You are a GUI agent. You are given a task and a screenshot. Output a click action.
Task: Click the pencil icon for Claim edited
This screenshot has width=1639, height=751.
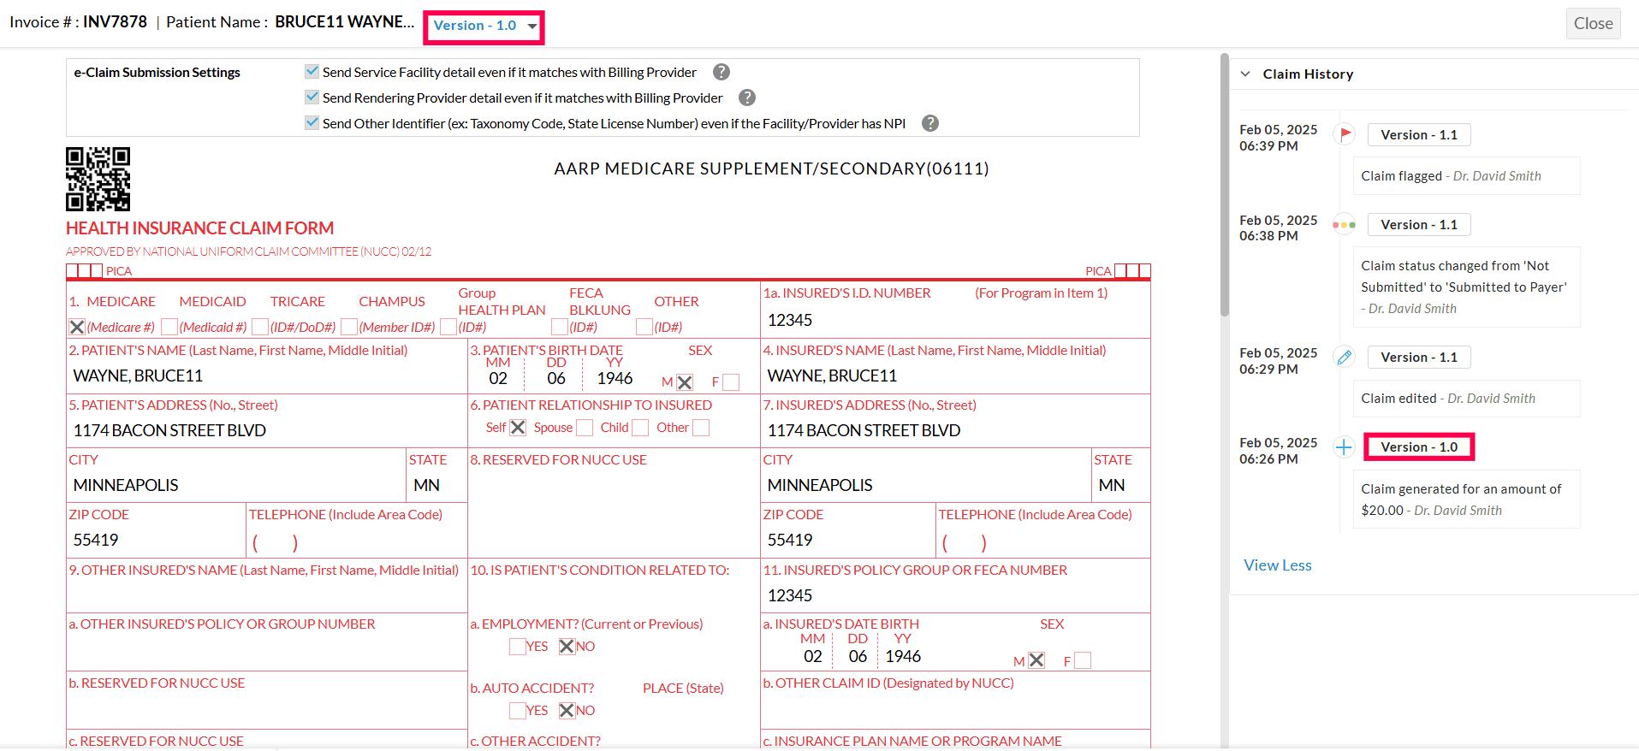1344,358
